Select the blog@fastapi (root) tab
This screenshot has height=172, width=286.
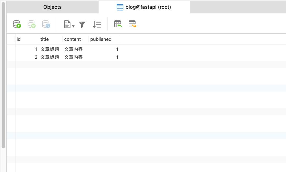(144, 7)
